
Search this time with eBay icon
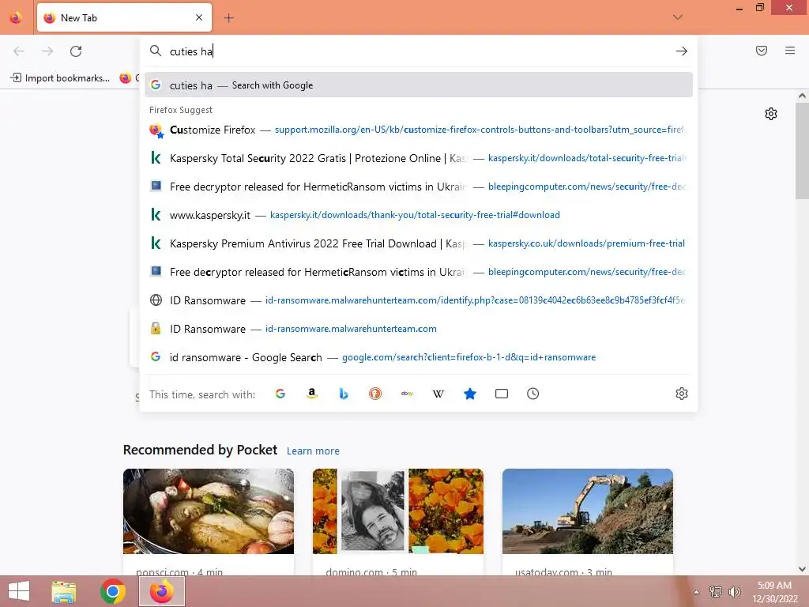coord(407,394)
